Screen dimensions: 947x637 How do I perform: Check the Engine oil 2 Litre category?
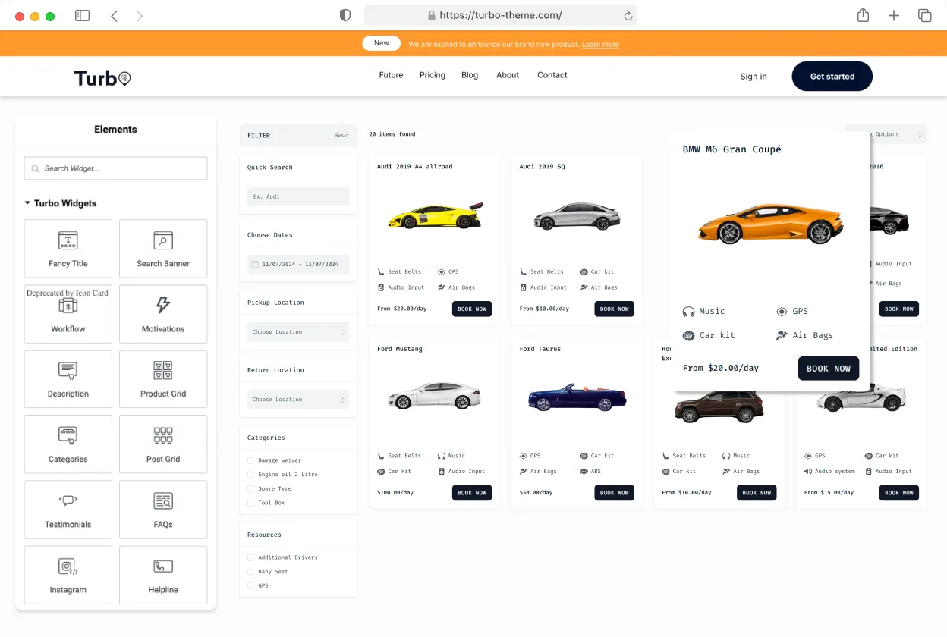(x=250, y=475)
